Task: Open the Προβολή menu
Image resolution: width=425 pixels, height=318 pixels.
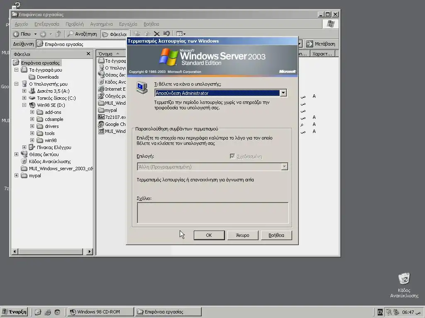Action: tap(75, 24)
